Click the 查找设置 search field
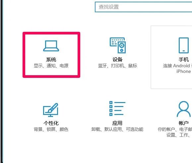Screen dimensions: 192x163 click(143, 7)
